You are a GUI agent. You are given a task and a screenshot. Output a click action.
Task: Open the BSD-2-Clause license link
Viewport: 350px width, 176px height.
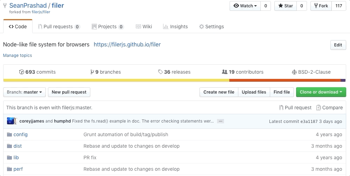311,72
